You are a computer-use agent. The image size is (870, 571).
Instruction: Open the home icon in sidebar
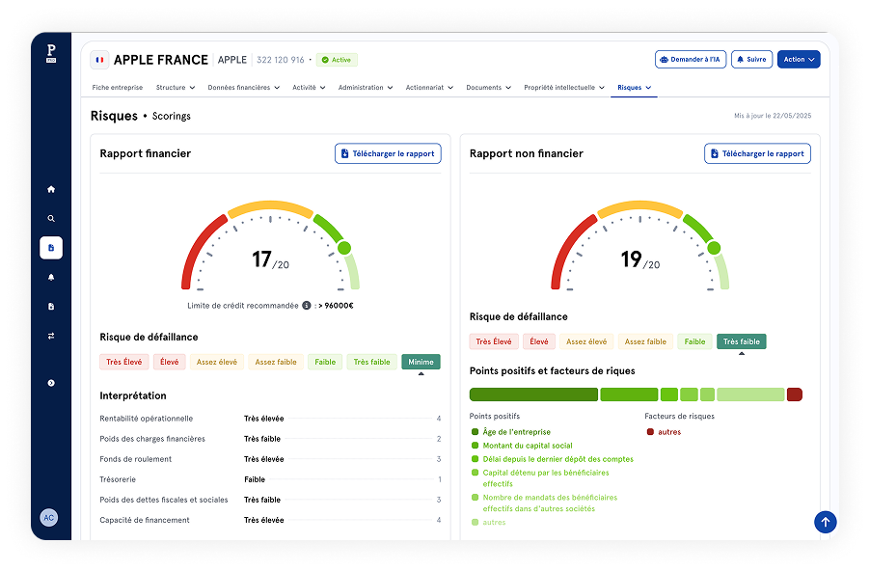click(x=51, y=189)
